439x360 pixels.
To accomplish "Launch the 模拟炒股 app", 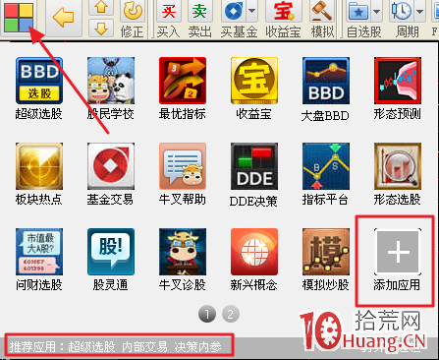I will pyautogui.click(x=326, y=252).
